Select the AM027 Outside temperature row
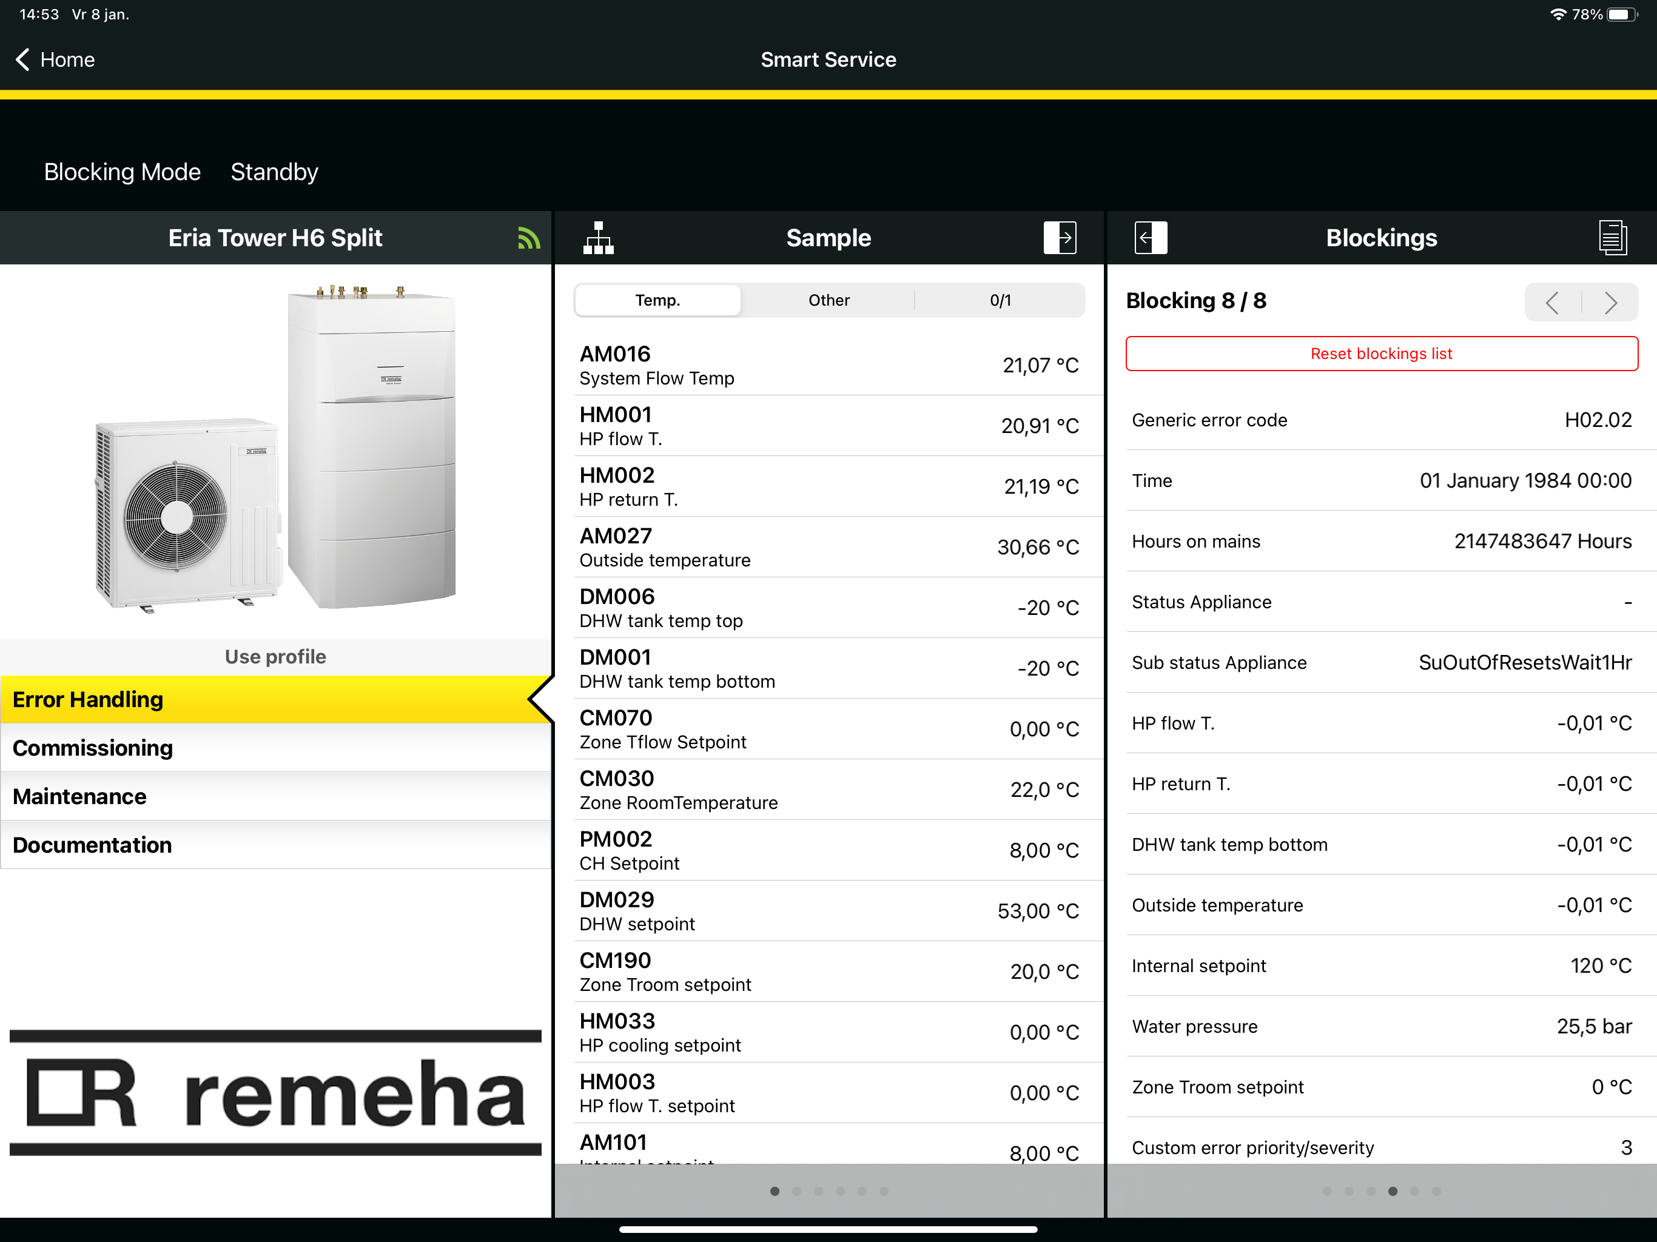Screen dimensions: 1657x1242 pos(829,547)
